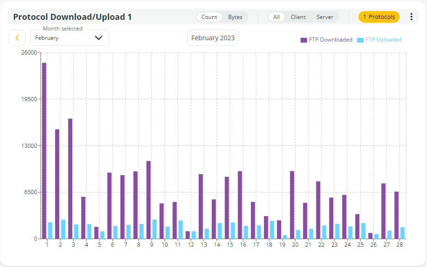Switch to Count view

point(209,17)
